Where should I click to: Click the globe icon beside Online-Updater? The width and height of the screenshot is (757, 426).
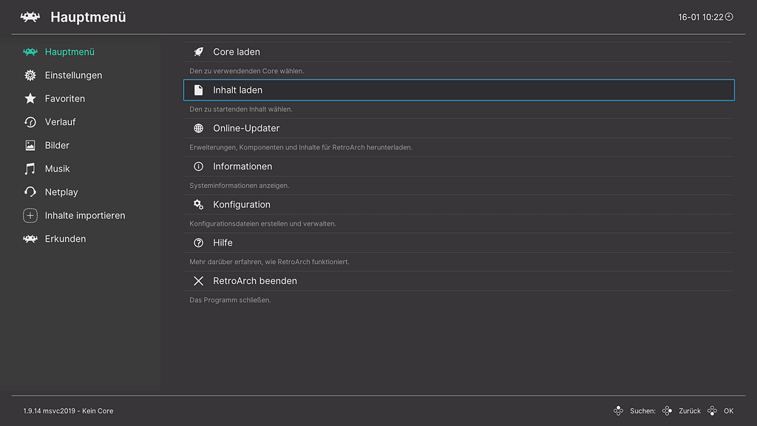pos(198,128)
